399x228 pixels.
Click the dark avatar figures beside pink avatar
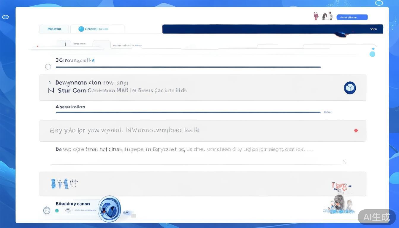click(x=327, y=16)
